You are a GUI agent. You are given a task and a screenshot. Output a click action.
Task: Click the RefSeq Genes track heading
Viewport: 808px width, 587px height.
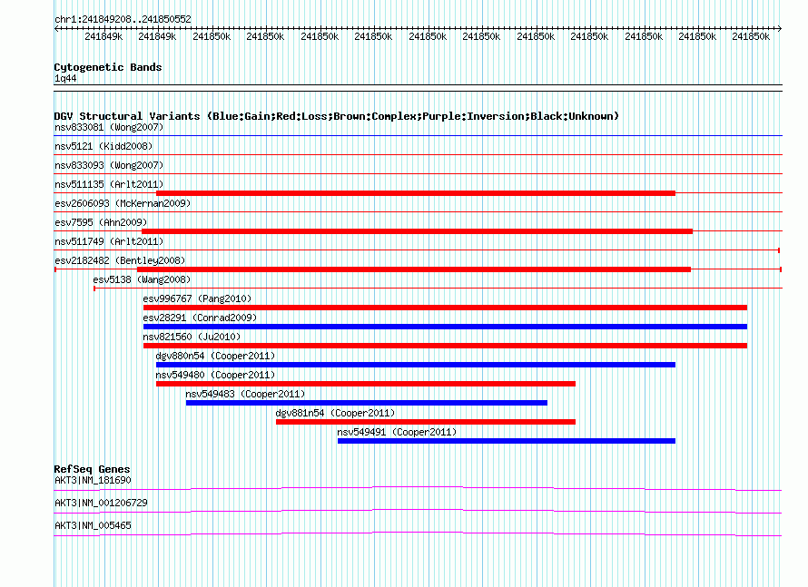point(93,469)
